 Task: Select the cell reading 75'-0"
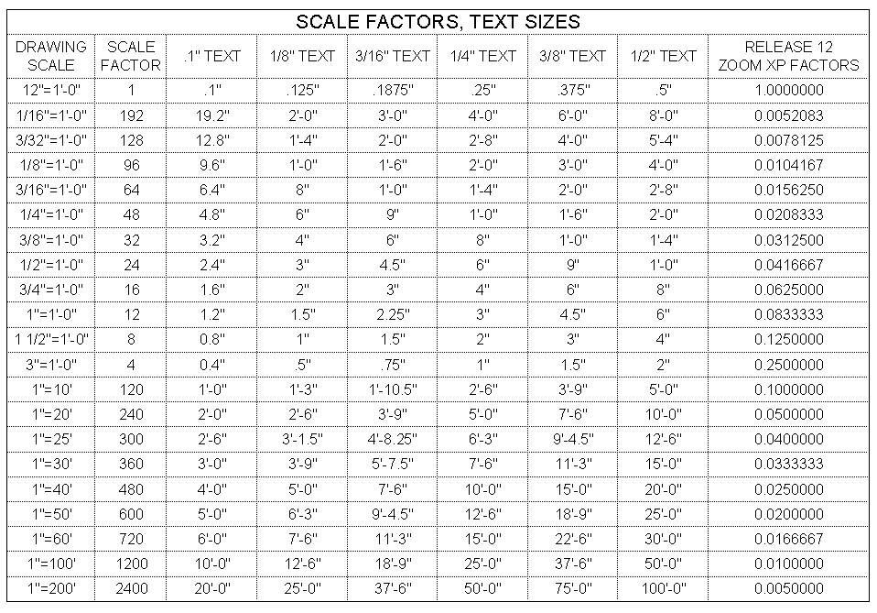click(573, 587)
